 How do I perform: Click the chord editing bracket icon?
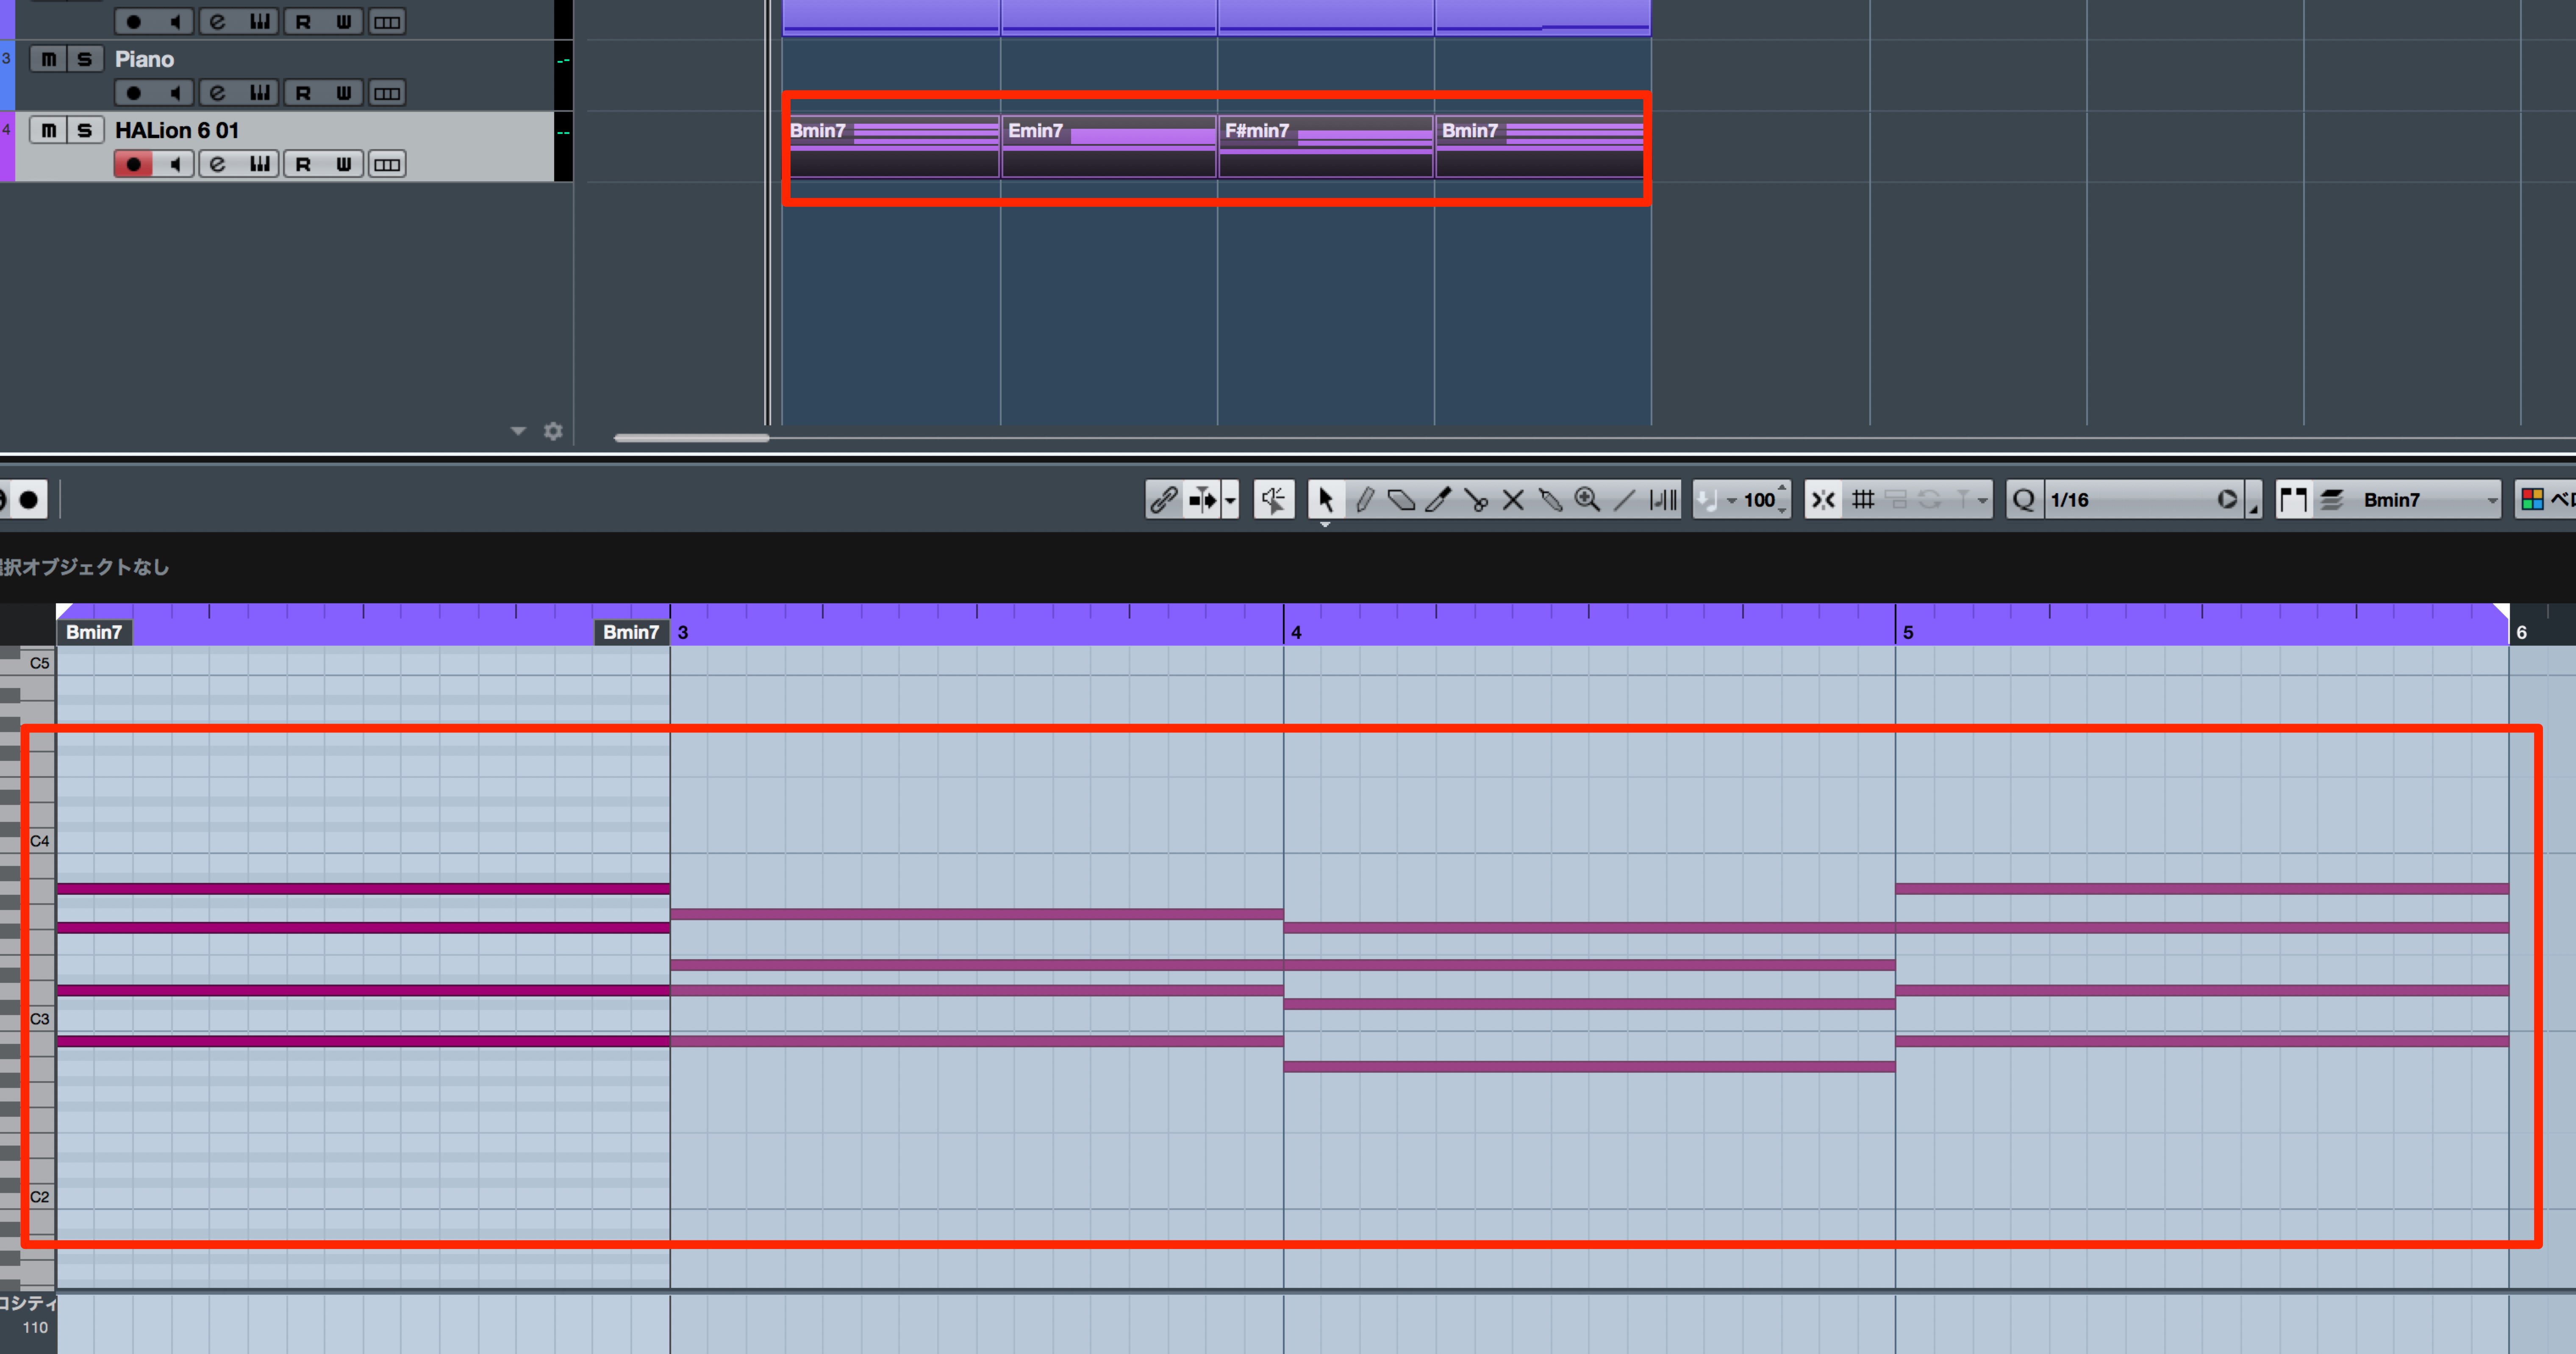pyautogui.click(x=2293, y=499)
